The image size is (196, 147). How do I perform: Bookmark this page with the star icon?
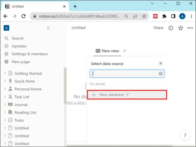144,16
